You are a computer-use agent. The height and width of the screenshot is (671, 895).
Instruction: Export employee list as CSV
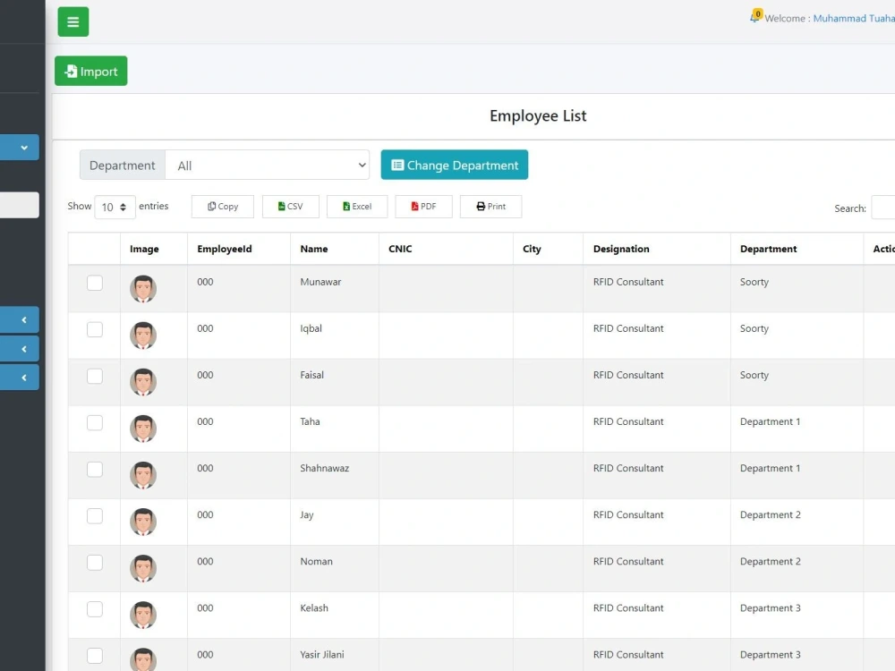tap(290, 206)
